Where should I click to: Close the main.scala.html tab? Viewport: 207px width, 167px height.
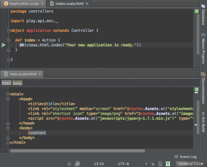pos(40,74)
